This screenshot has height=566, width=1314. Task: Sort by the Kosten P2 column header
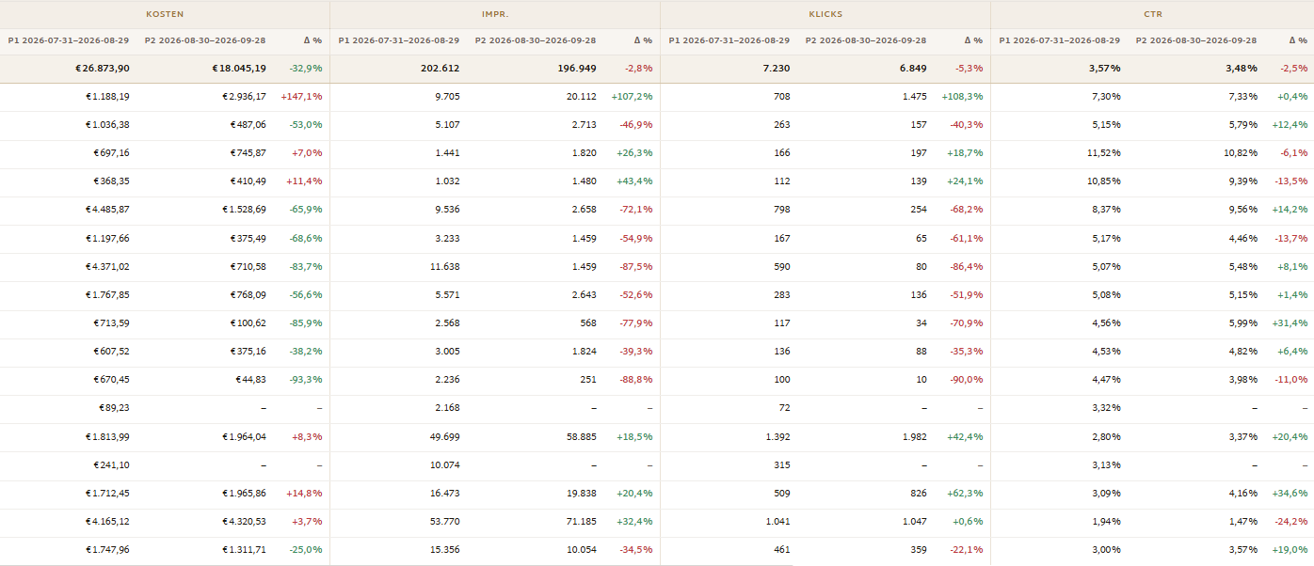point(205,40)
